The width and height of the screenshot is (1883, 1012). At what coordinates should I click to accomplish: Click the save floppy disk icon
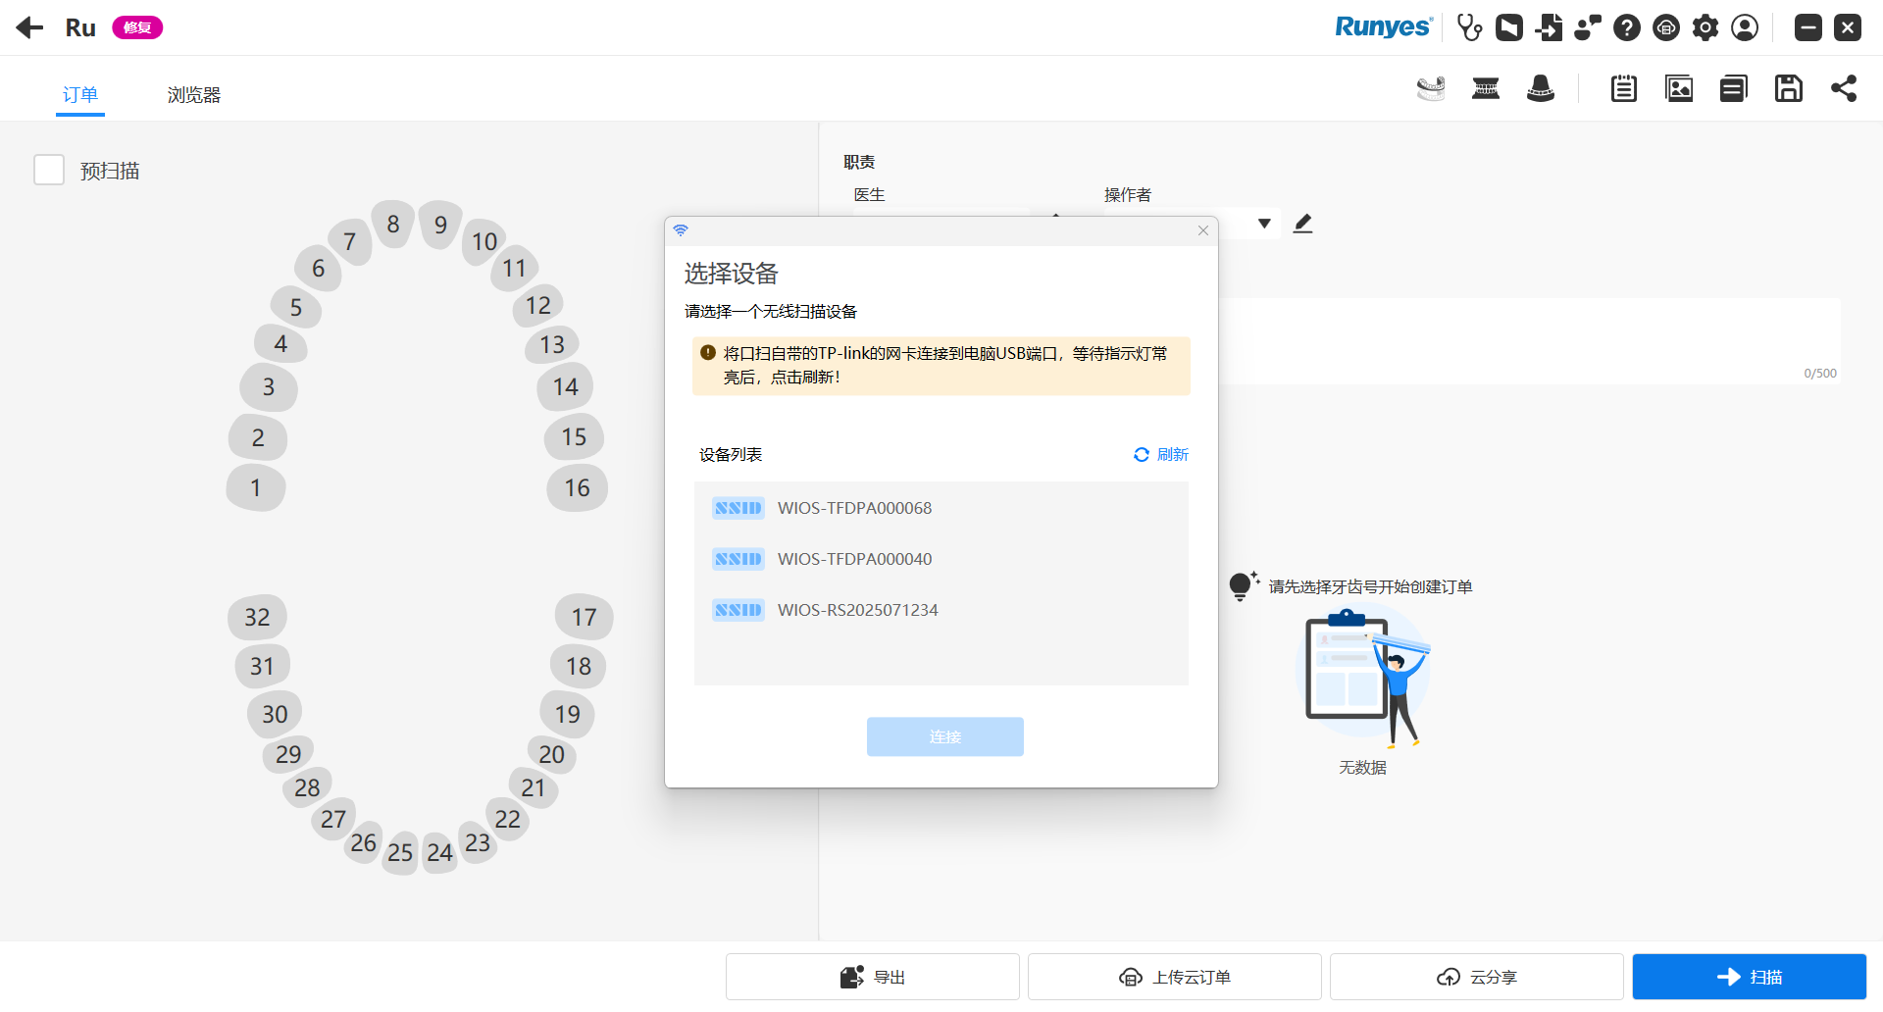(1788, 88)
